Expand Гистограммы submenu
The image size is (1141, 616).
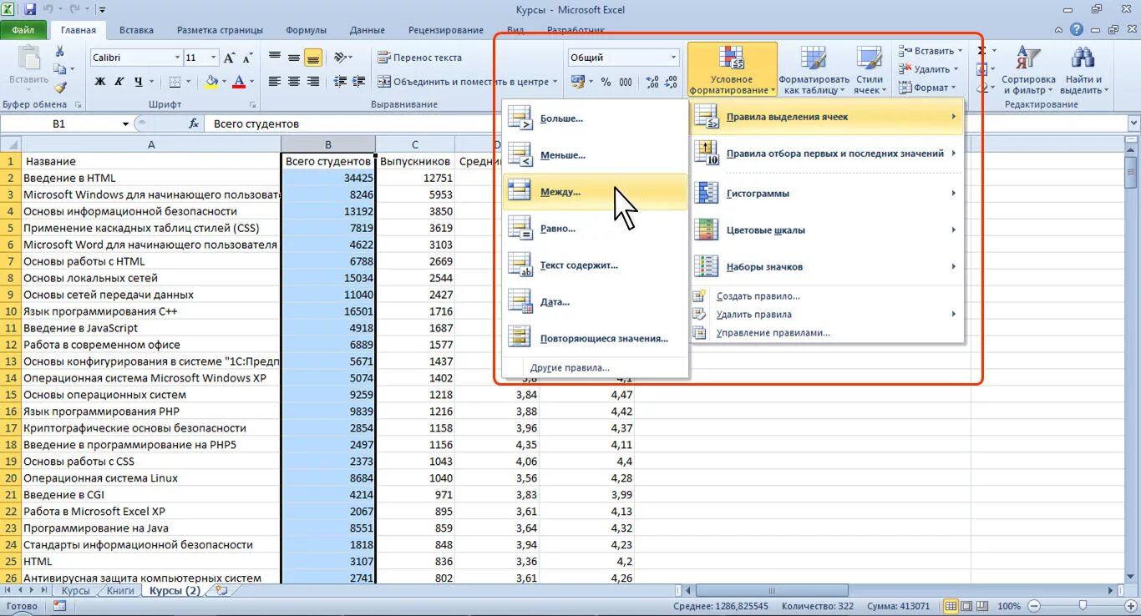[x=827, y=194]
